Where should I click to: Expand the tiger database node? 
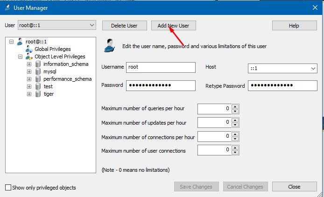click(29, 94)
